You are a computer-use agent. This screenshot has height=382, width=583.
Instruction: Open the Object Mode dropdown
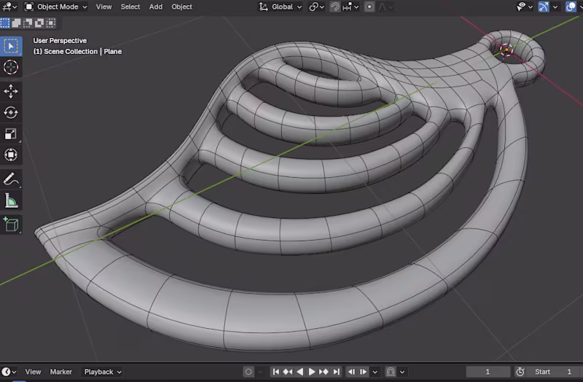[55, 7]
